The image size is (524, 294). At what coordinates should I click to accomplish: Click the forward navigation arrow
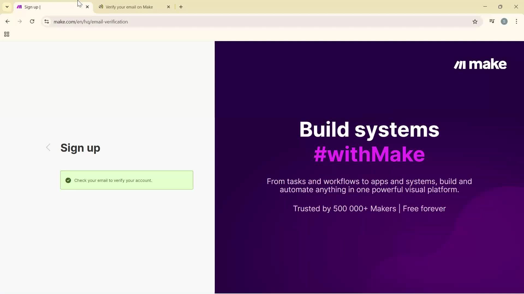pos(20,22)
